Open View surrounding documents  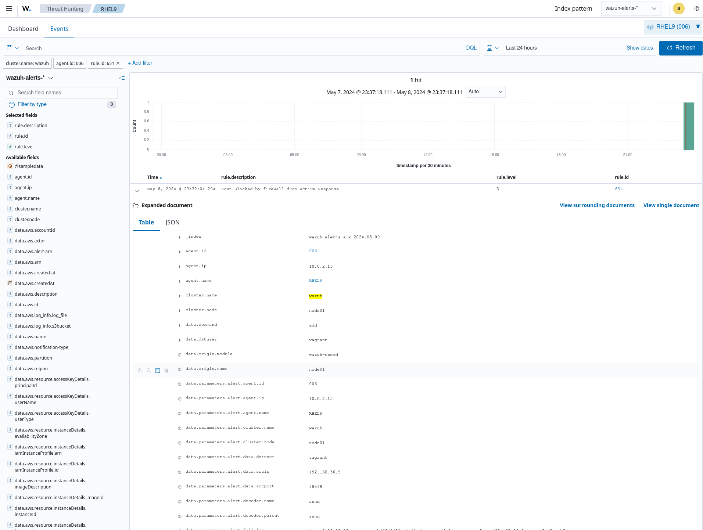[597, 205]
